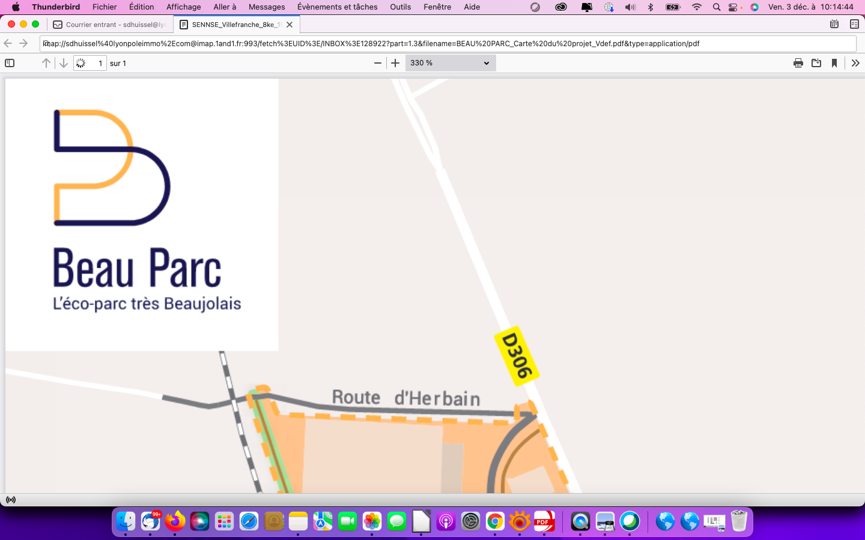The height and width of the screenshot is (540, 865).
Task: Click the current view bookmark icon
Action: (834, 63)
